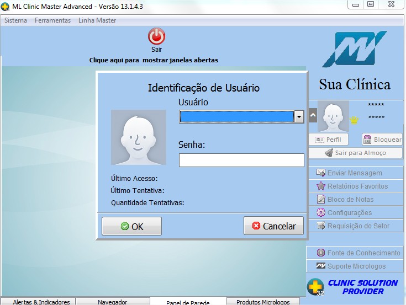Screen dimensions: 406x305
Task: Click the Configurações gear icon
Action: pos(320,213)
